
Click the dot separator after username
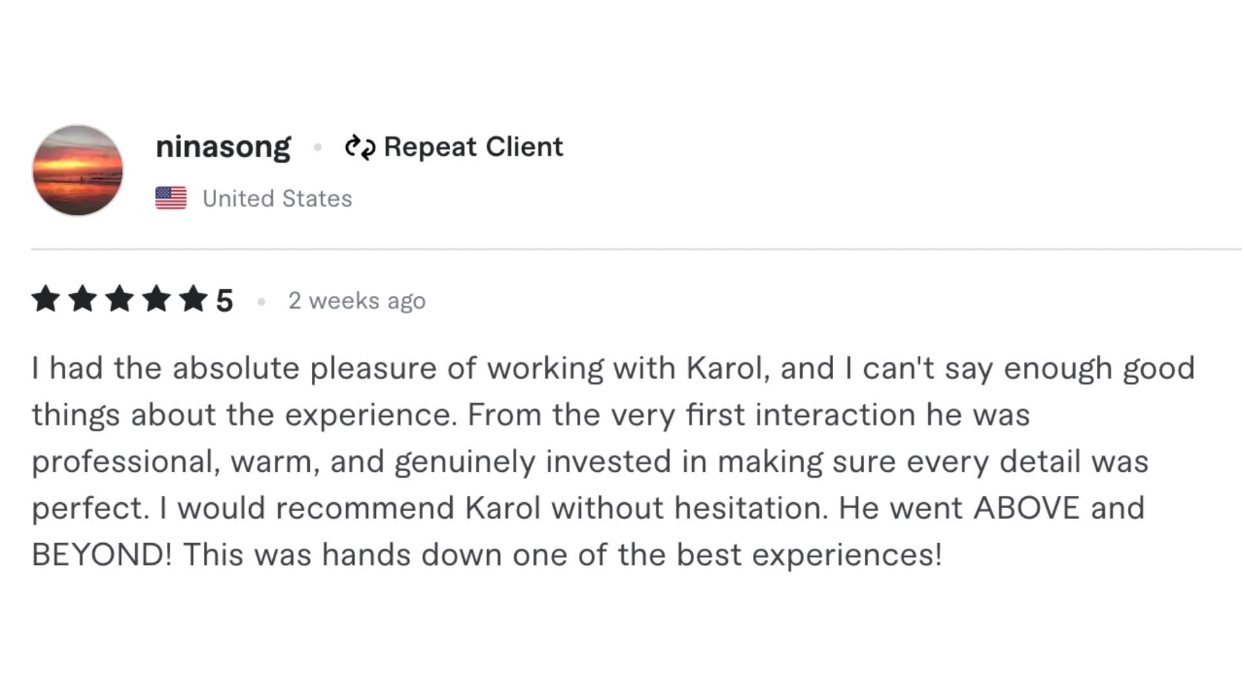318,148
